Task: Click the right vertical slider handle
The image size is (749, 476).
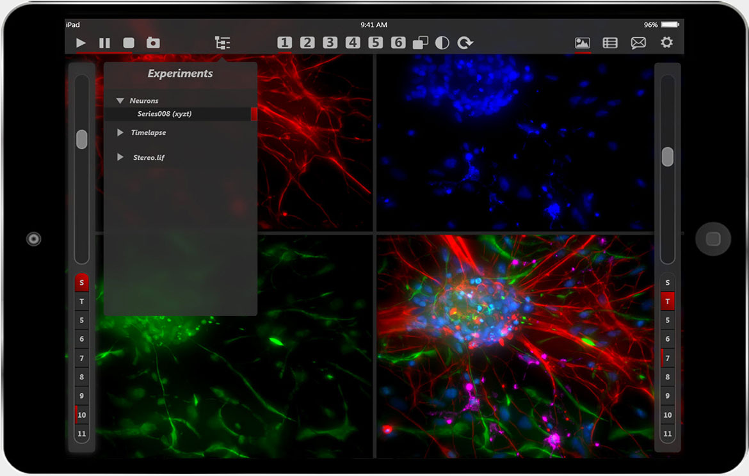Action: [668, 157]
